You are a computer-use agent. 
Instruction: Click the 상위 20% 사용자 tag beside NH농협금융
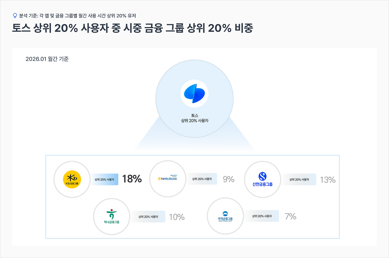click(202, 179)
